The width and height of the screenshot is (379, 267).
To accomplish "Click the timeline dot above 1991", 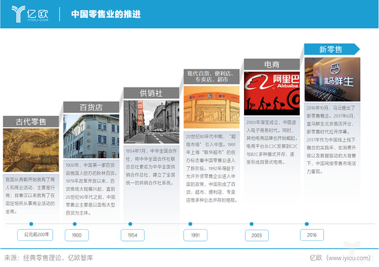I will 190,224.
